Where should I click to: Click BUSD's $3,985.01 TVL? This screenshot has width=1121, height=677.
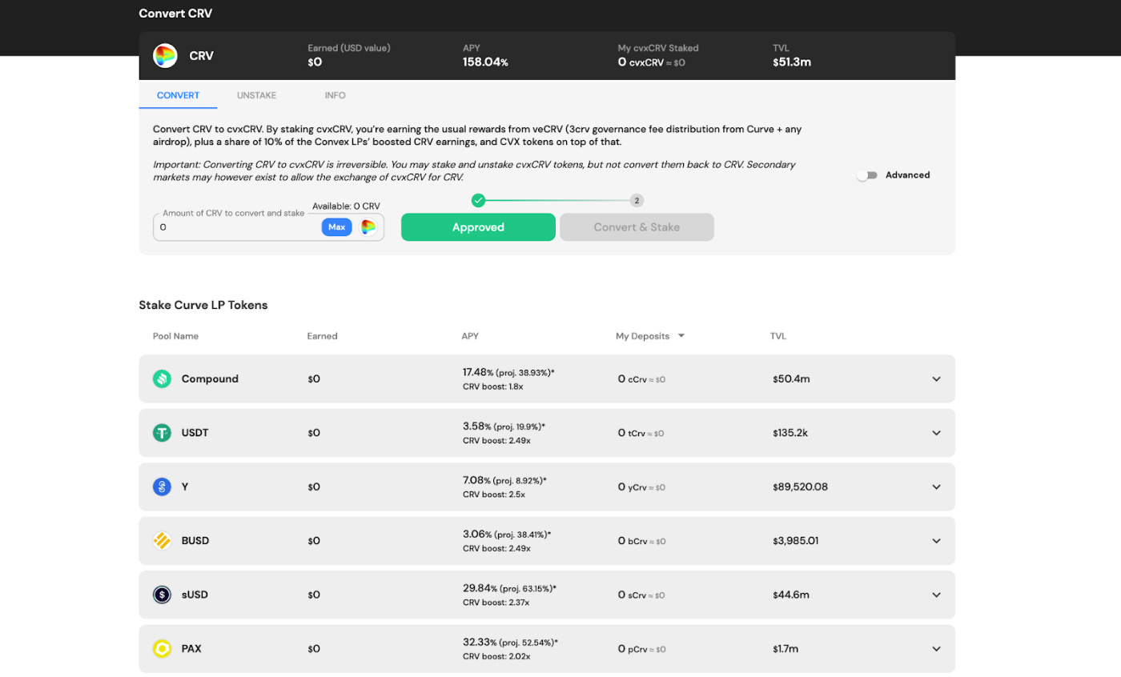point(795,541)
